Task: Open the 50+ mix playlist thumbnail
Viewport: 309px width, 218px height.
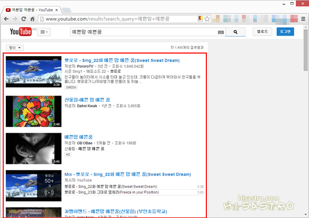Action: (x=34, y=186)
